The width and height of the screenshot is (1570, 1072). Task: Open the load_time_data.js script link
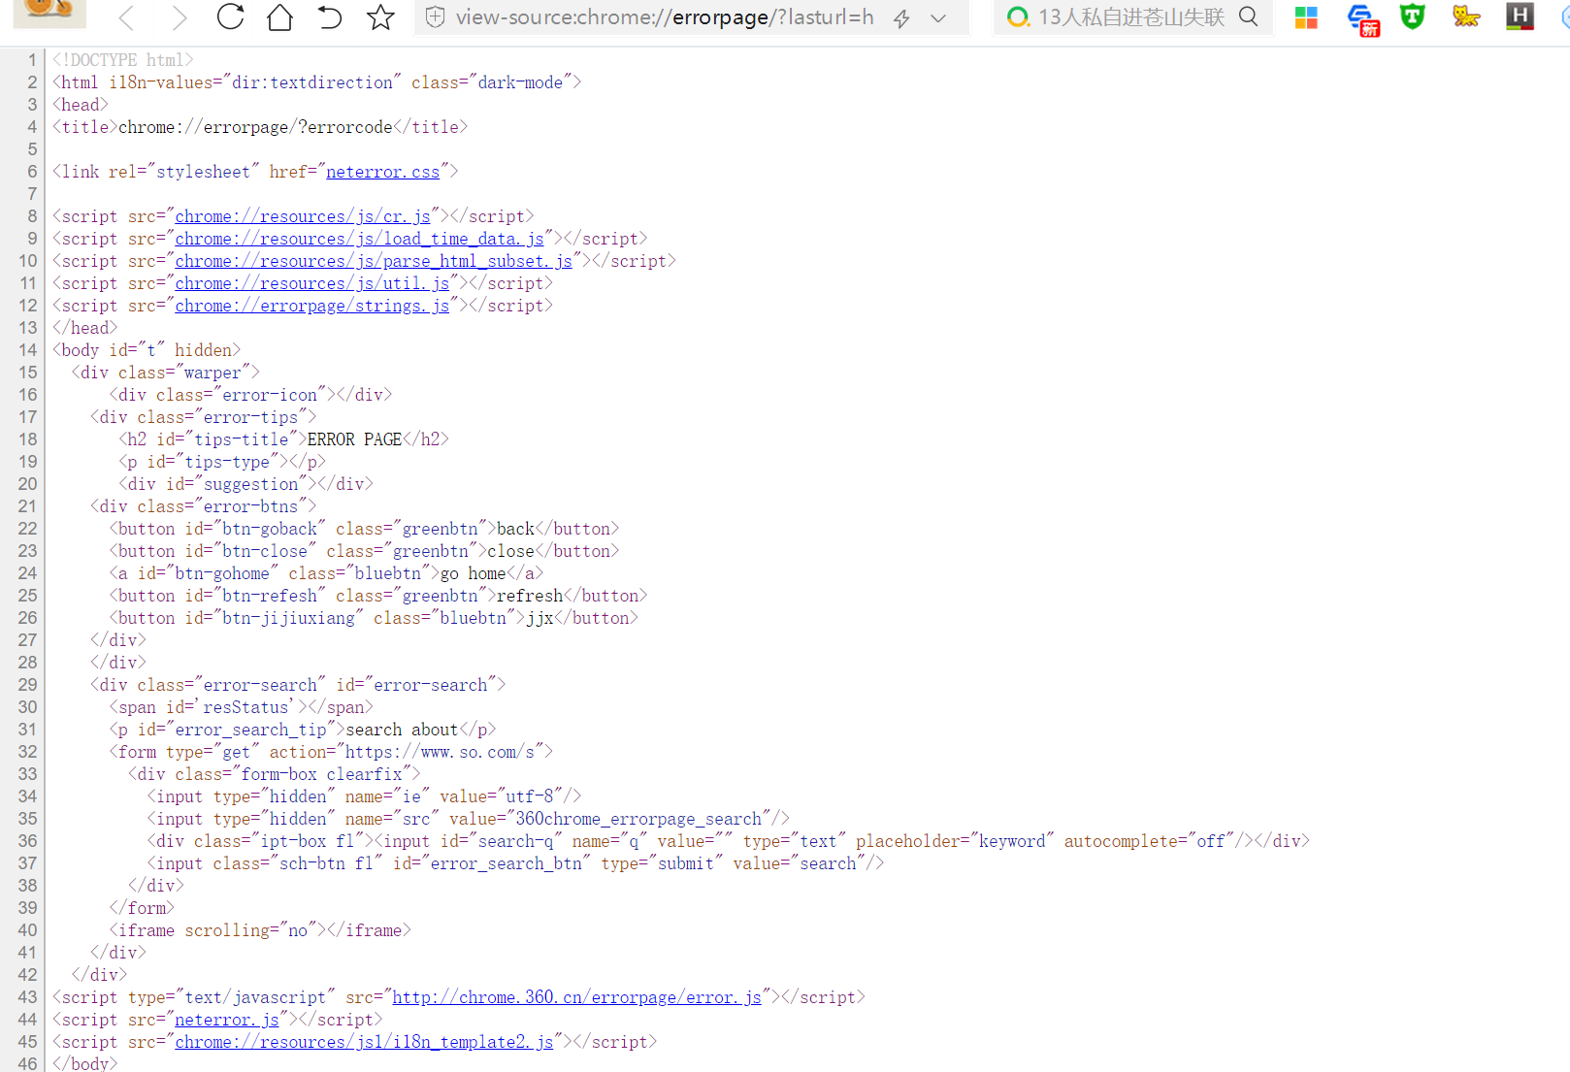360,239
